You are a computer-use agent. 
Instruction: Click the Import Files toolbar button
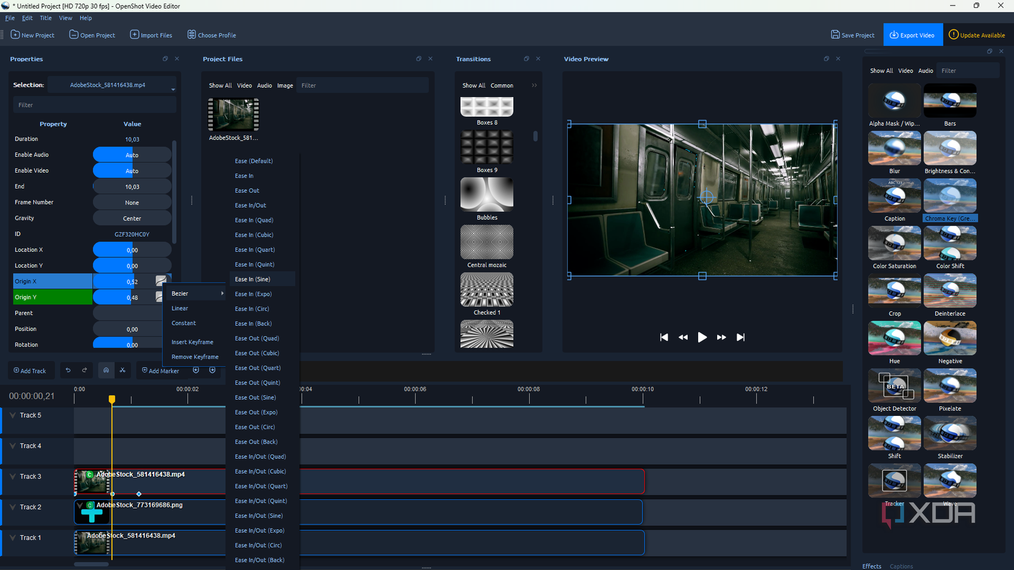(x=151, y=35)
